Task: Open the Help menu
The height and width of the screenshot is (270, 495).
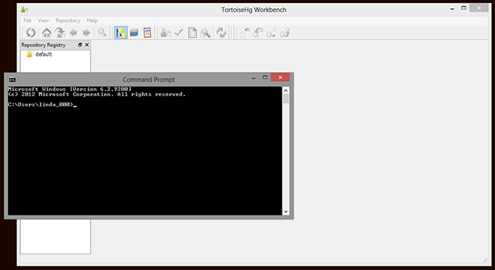Action: tap(92, 21)
